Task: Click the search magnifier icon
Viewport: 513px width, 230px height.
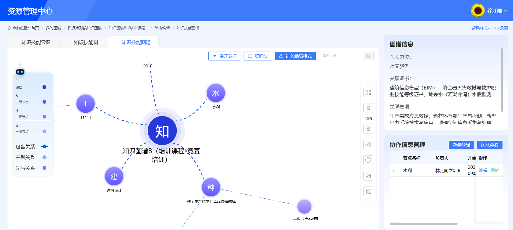Action: [x=368, y=56]
